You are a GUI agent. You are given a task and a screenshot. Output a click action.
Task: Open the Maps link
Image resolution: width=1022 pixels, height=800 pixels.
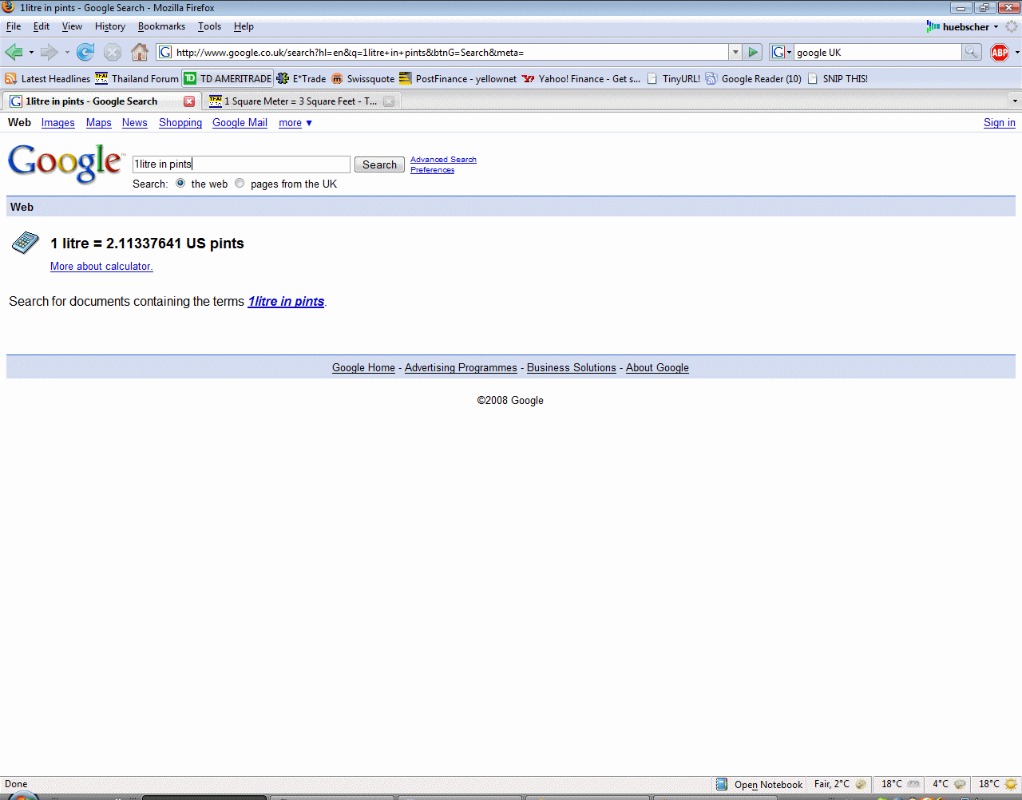[x=99, y=123]
